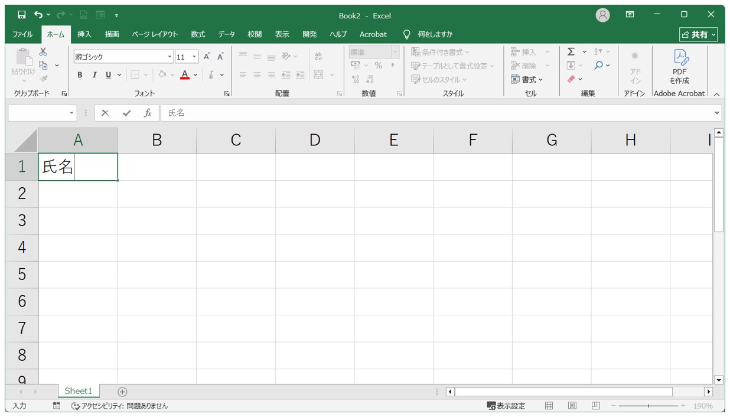
Task: Click the Clear eraser icon
Action: click(571, 79)
